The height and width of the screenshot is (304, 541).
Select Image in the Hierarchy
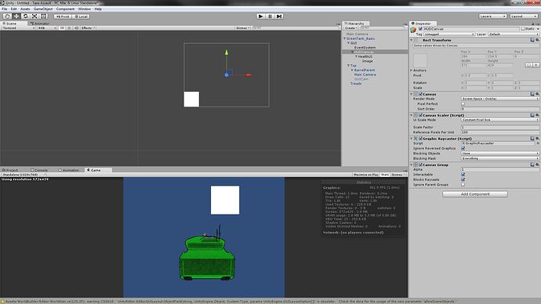point(367,61)
